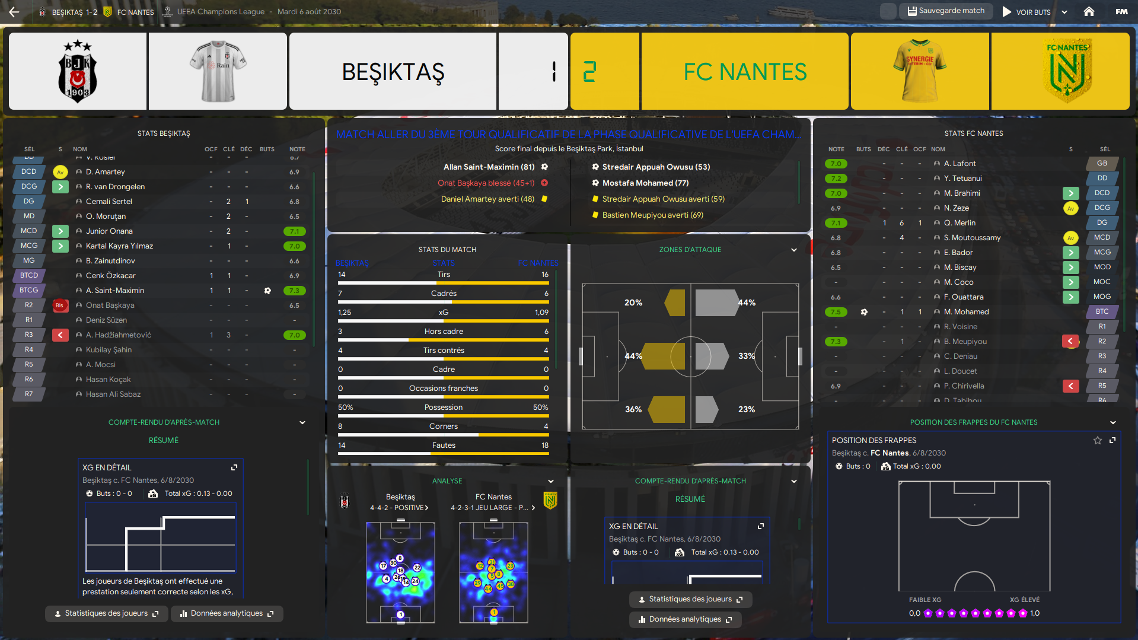1138x640 pixels.
Task: Click Sauvegarde match button
Action: pos(946,11)
